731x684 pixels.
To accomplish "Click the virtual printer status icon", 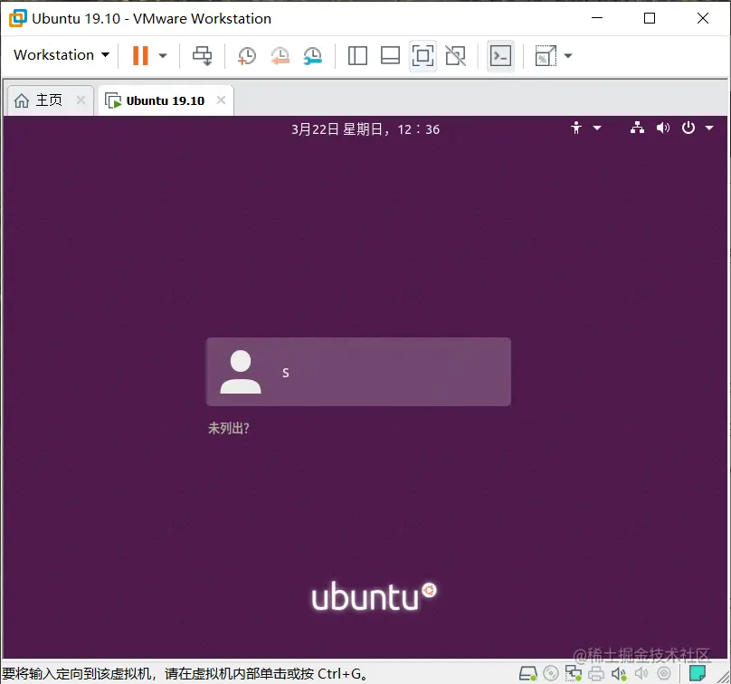I will click(x=596, y=673).
